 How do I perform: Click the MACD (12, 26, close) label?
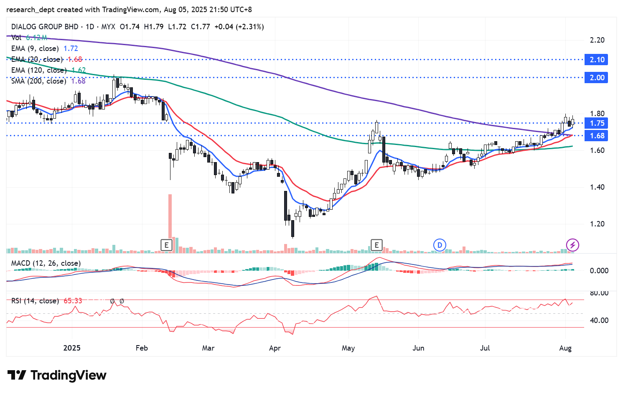[46, 263]
